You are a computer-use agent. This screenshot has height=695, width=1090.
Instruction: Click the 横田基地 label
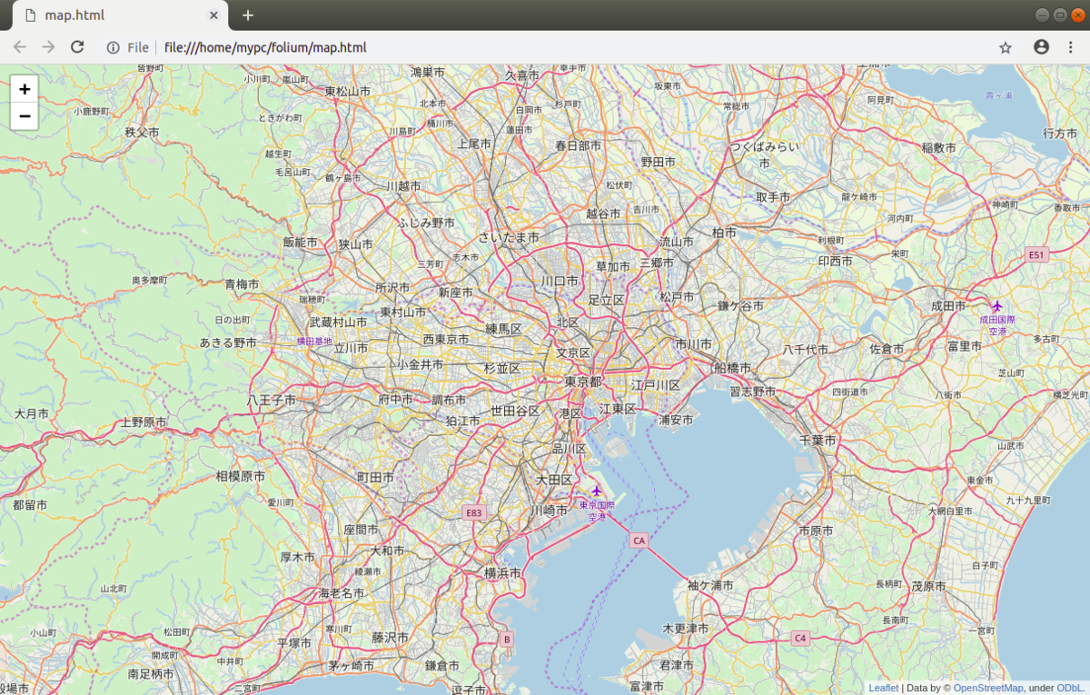pos(314,341)
